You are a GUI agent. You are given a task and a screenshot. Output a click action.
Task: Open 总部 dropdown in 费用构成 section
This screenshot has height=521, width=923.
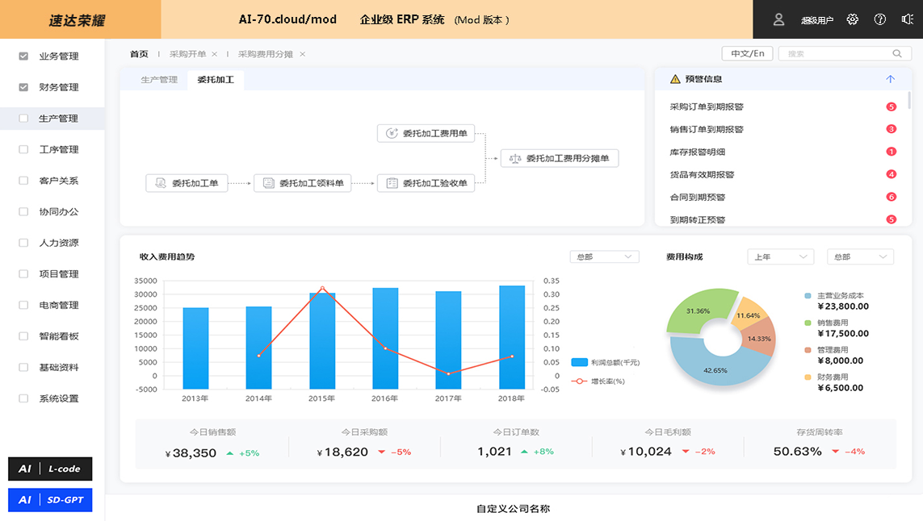coord(860,256)
